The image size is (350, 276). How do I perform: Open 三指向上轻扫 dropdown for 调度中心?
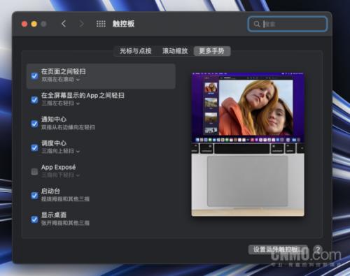point(61,152)
